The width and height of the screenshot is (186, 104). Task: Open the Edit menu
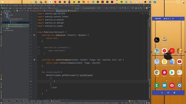(7, 5)
